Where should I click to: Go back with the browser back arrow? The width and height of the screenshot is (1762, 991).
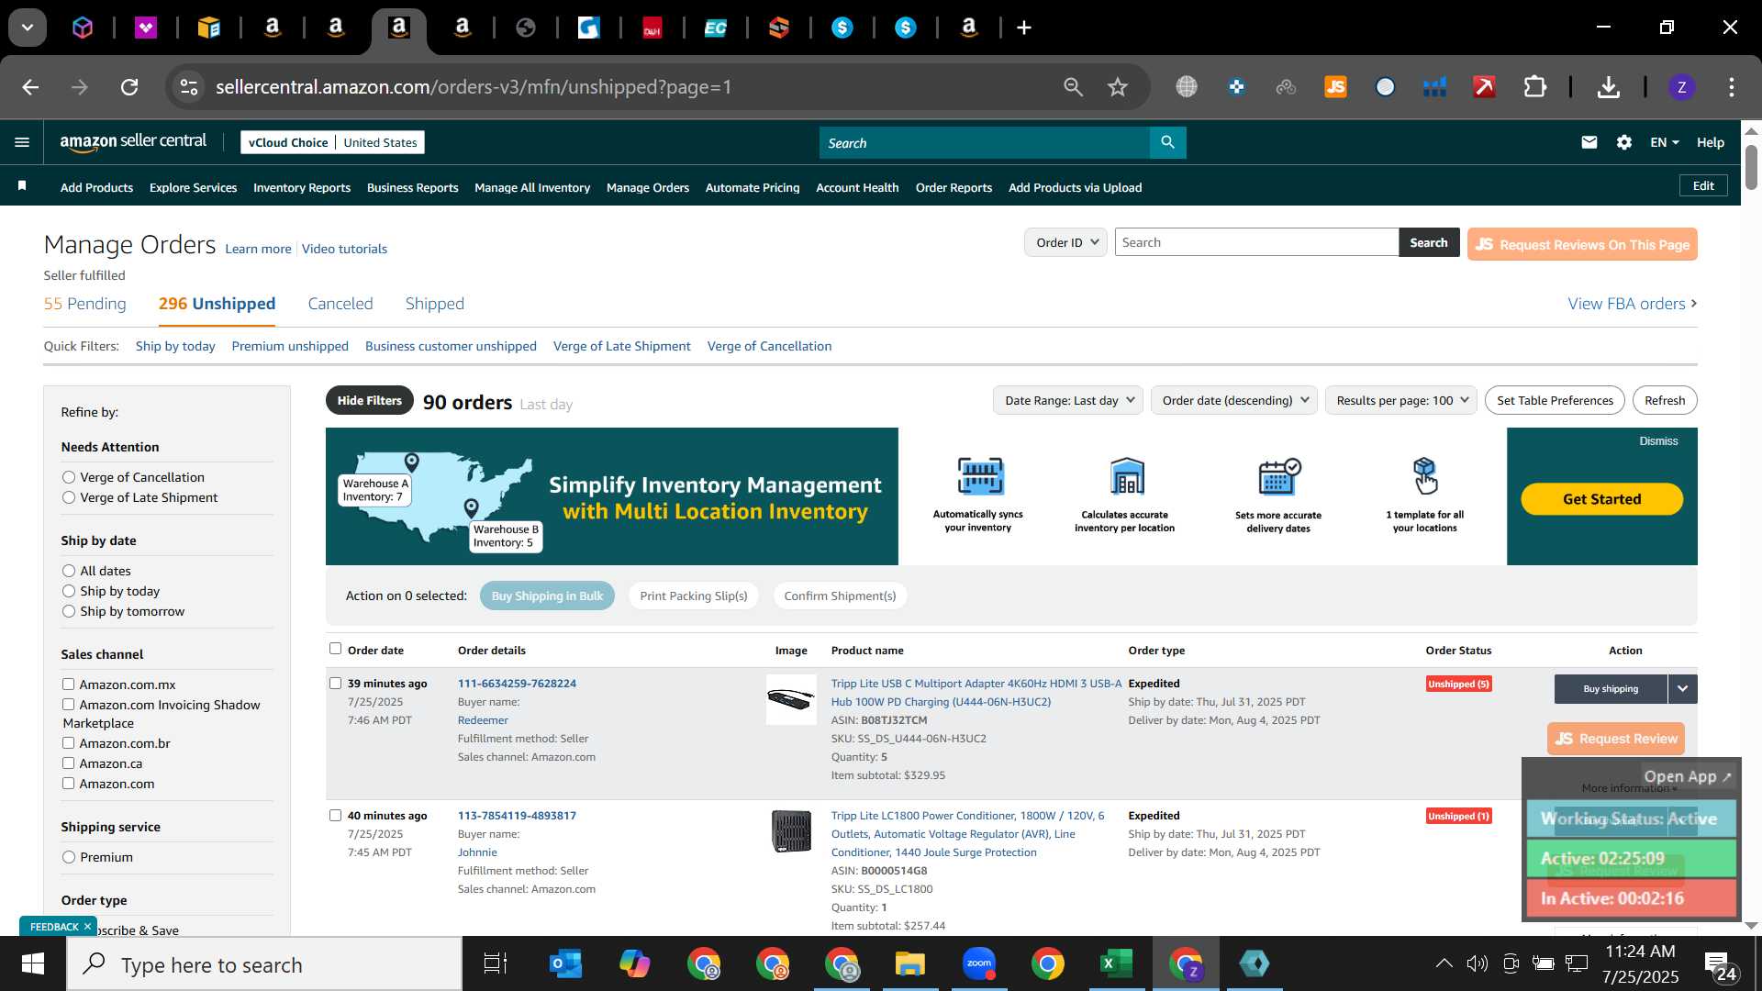tap(30, 87)
